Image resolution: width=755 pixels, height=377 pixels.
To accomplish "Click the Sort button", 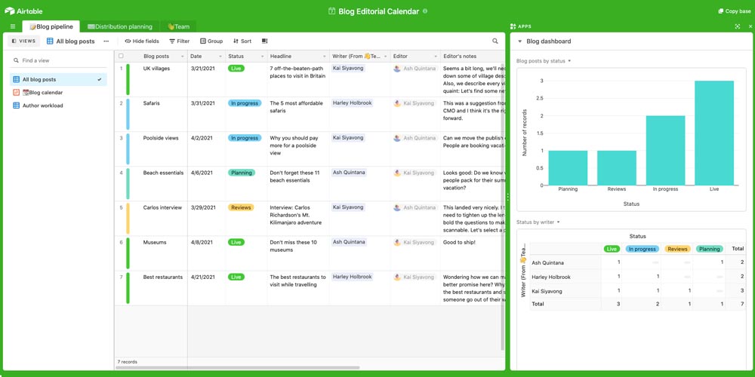I will pyautogui.click(x=242, y=41).
